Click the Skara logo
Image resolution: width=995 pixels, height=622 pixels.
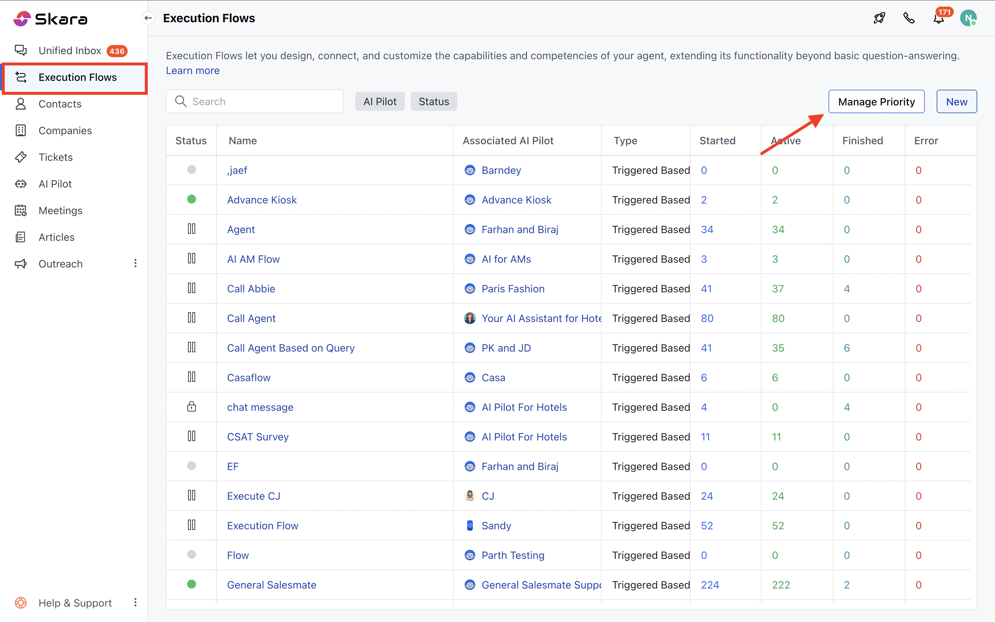50,18
